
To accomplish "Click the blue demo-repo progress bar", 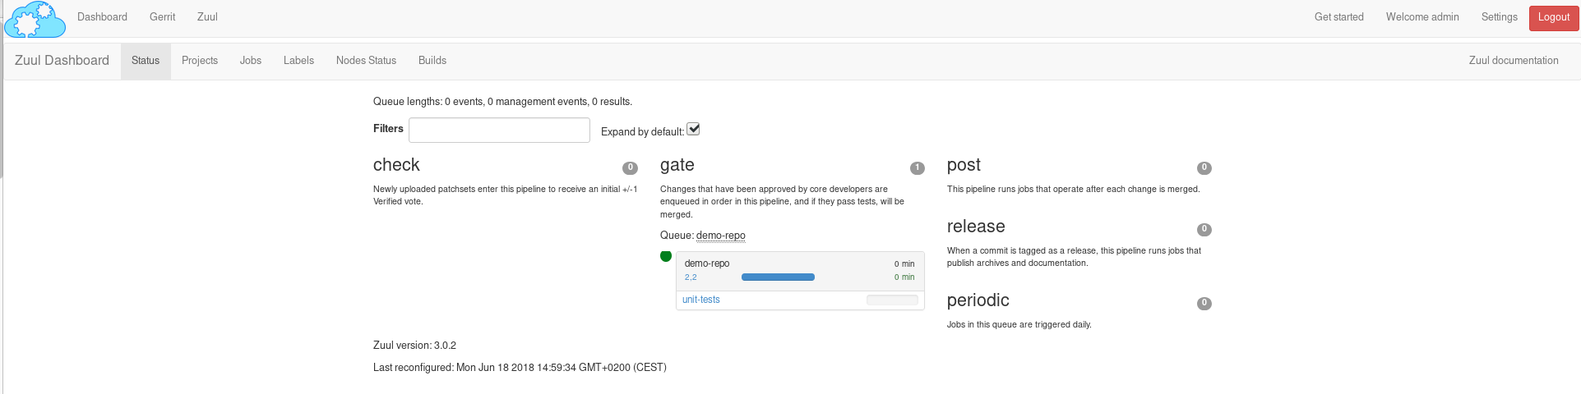I will 778,277.
